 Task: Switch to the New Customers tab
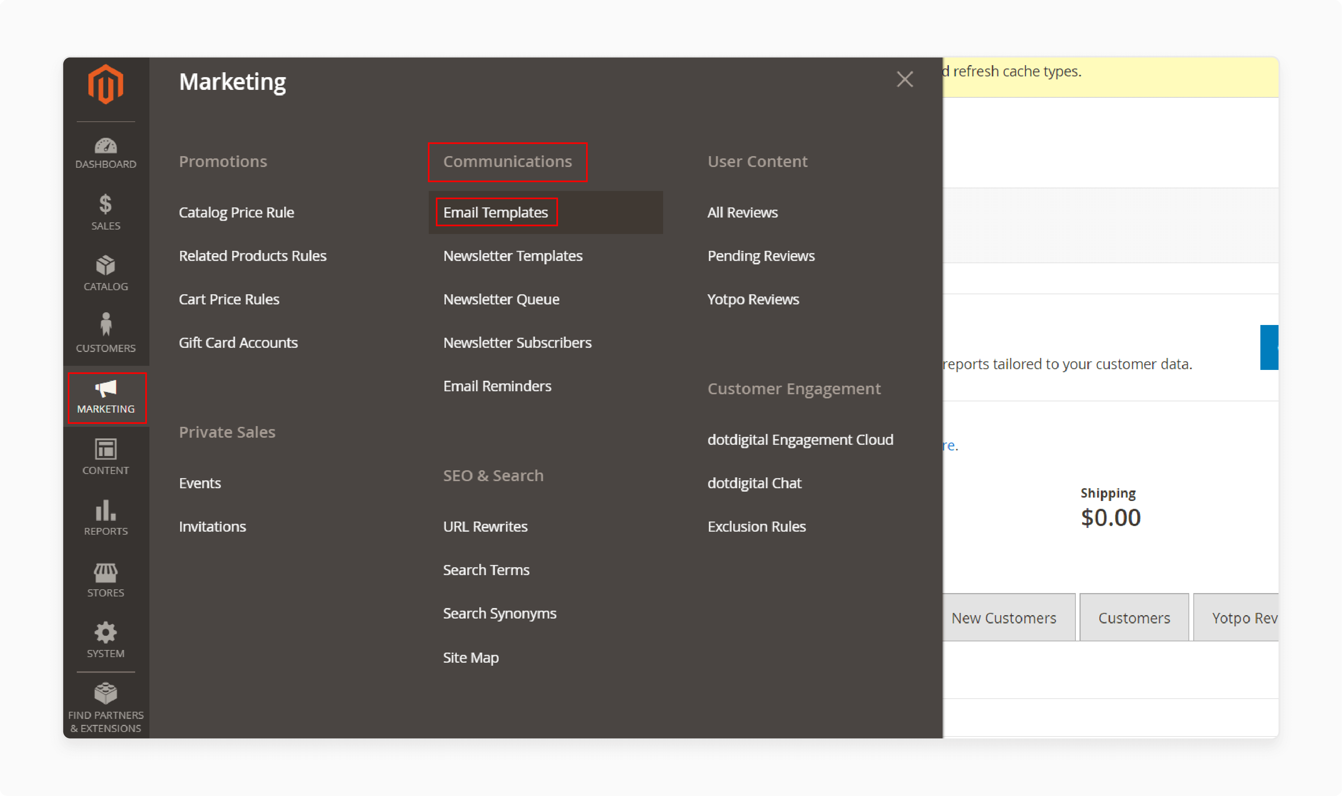(1008, 617)
